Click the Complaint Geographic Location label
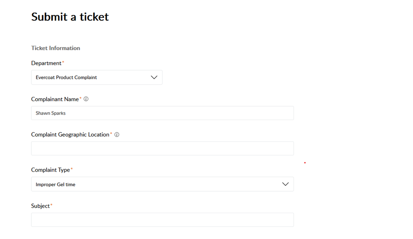This screenshot has height=239, width=413. pos(70,135)
